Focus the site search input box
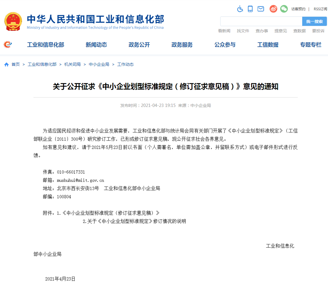The image size is (328, 304). point(261,21)
